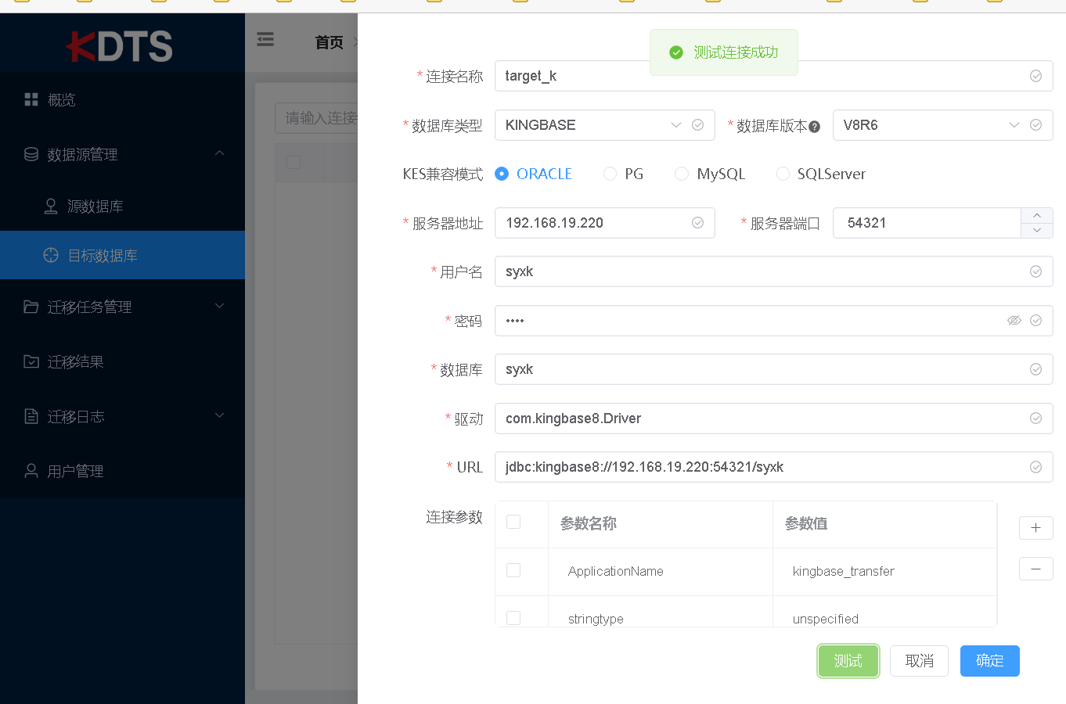This screenshot has height=704, width=1066.
Task: Remove a connection parameter with minus button
Action: pyautogui.click(x=1036, y=569)
